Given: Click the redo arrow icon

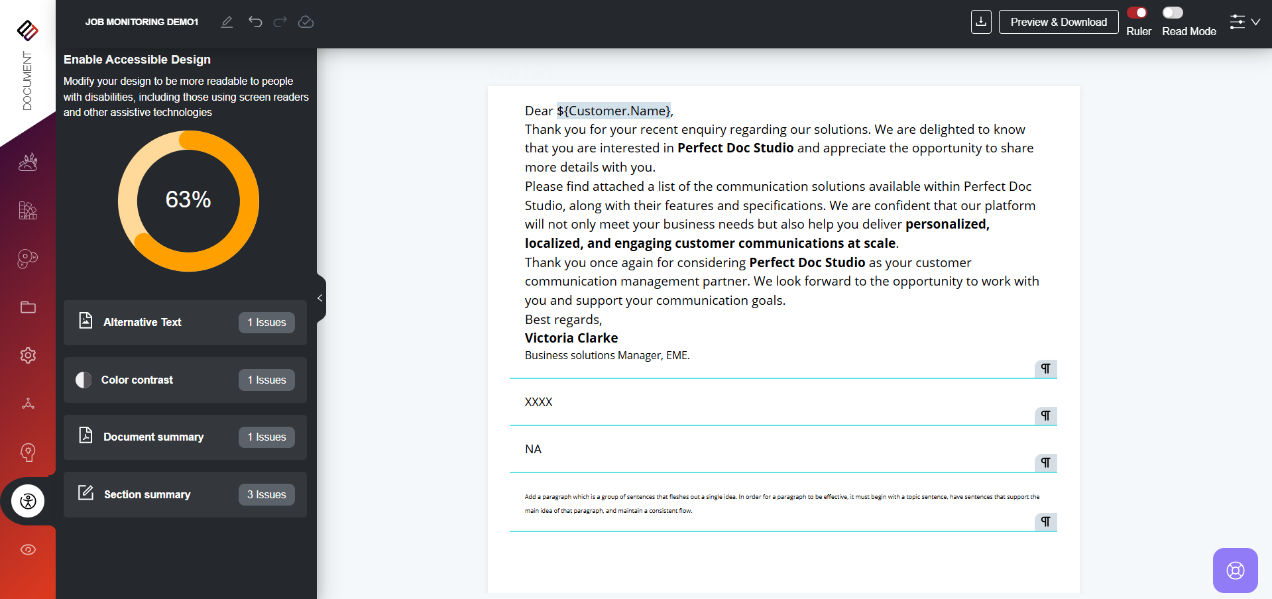Looking at the screenshot, I should (280, 22).
